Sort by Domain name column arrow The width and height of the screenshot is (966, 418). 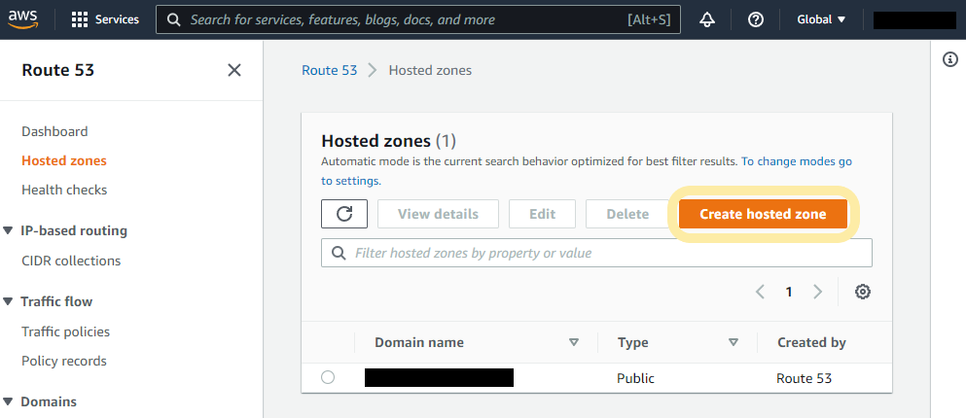[574, 342]
